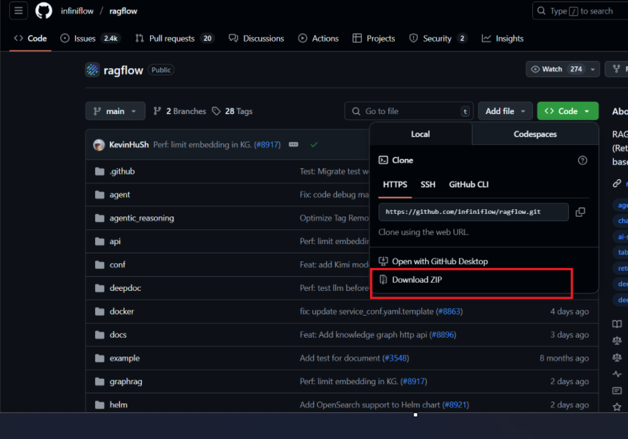Click the ragflow repository avatar icon
This screenshot has width=628, height=439.
pyautogui.click(x=92, y=70)
